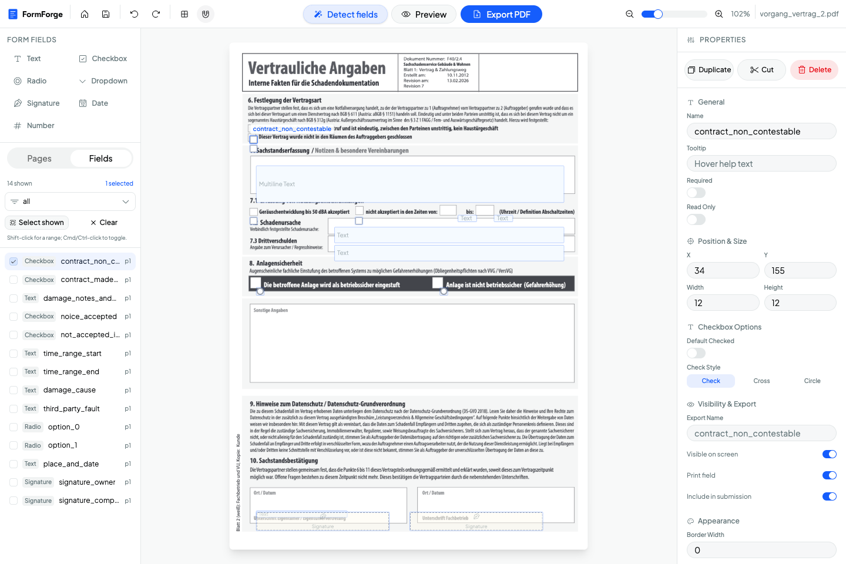Select the time_range_start list row
The height and width of the screenshot is (564, 846).
point(70,354)
